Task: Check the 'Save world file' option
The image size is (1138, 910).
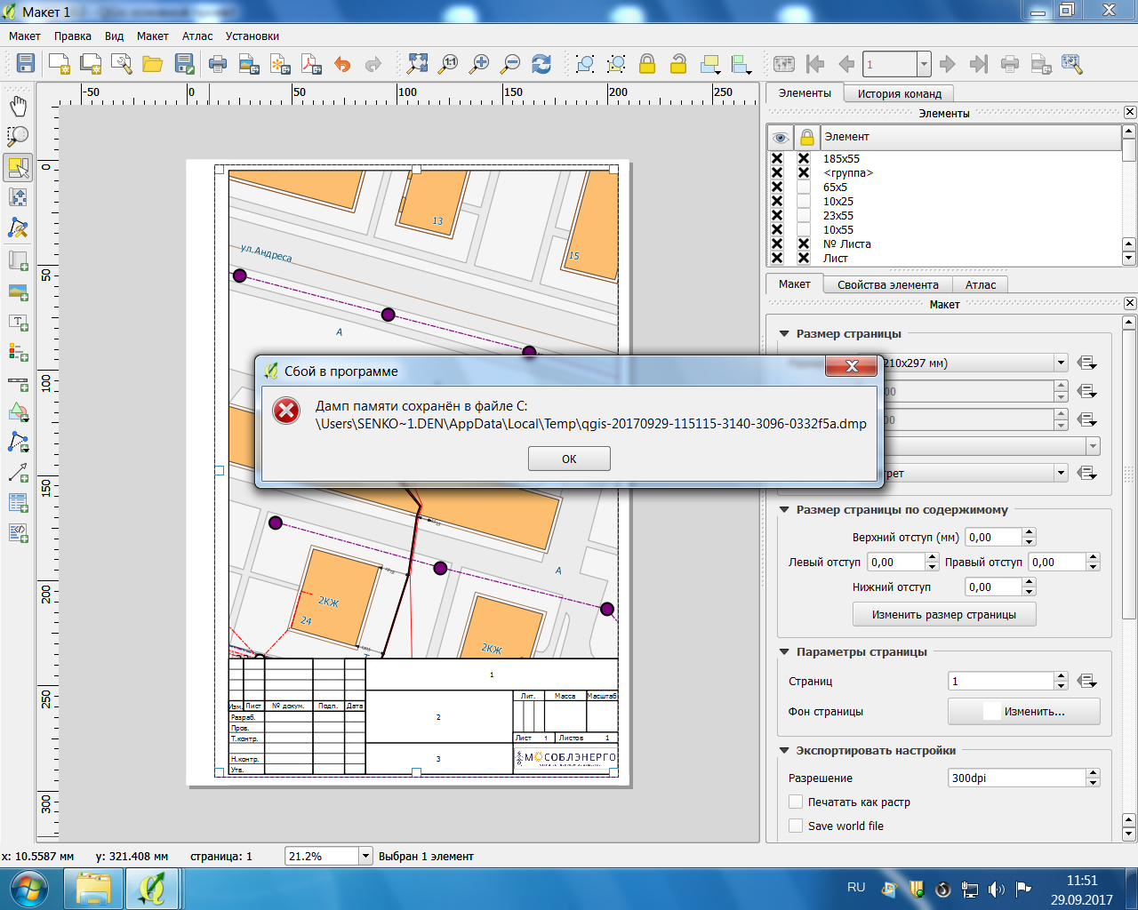Action: [796, 826]
